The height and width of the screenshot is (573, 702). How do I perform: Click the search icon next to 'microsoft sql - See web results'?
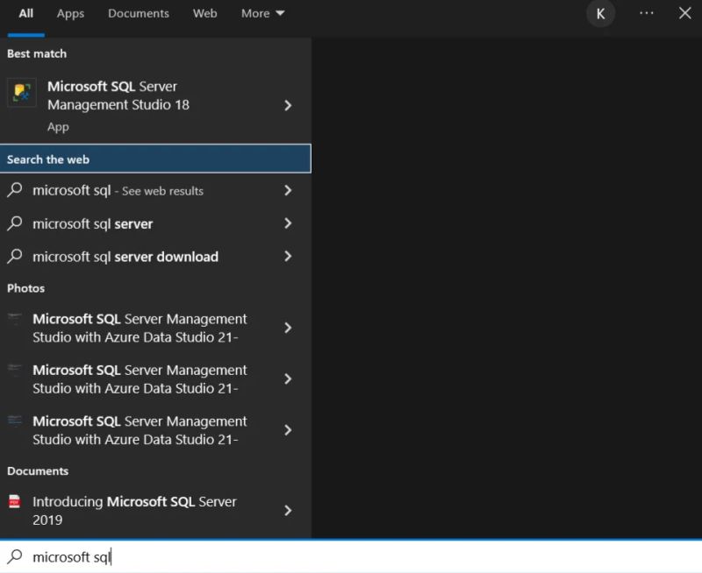point(15,190)
